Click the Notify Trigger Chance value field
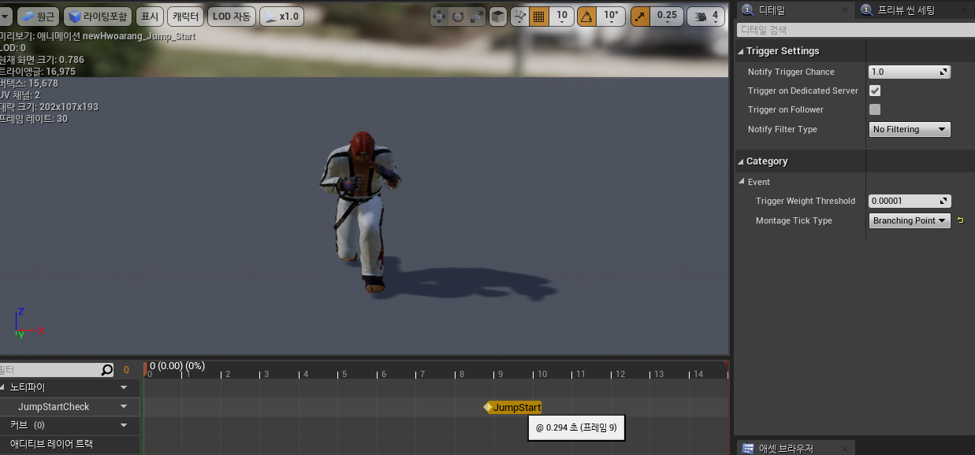The width and height of the screenshot is (975, 455). 910,72
